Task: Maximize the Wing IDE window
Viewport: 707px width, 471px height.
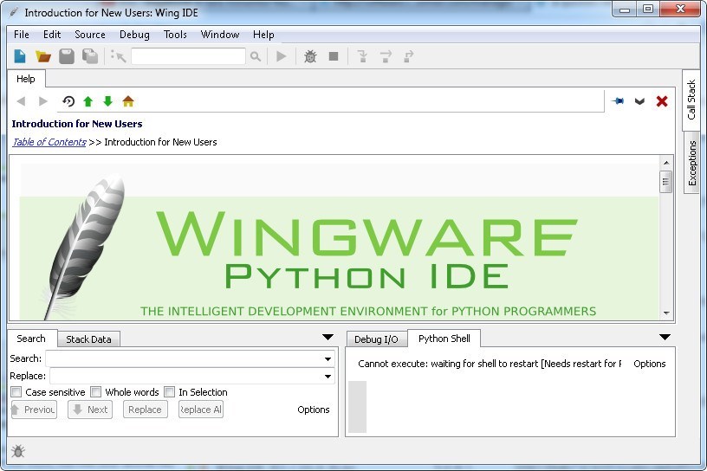Action: tap(648, 10)
